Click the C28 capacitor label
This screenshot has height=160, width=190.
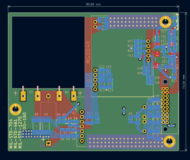[x=130, y=51]
